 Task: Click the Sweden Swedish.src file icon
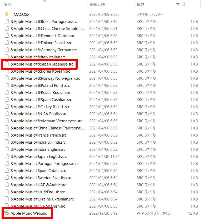(x=7, y=178)
